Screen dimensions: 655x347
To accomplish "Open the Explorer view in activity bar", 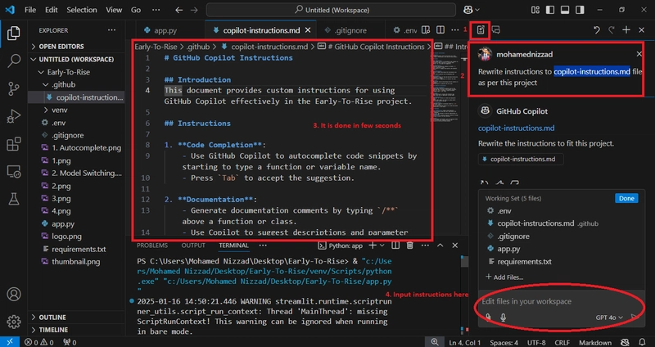I will pos(13,33).
